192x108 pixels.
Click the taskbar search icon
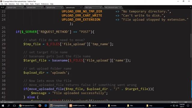click(9, 106)
